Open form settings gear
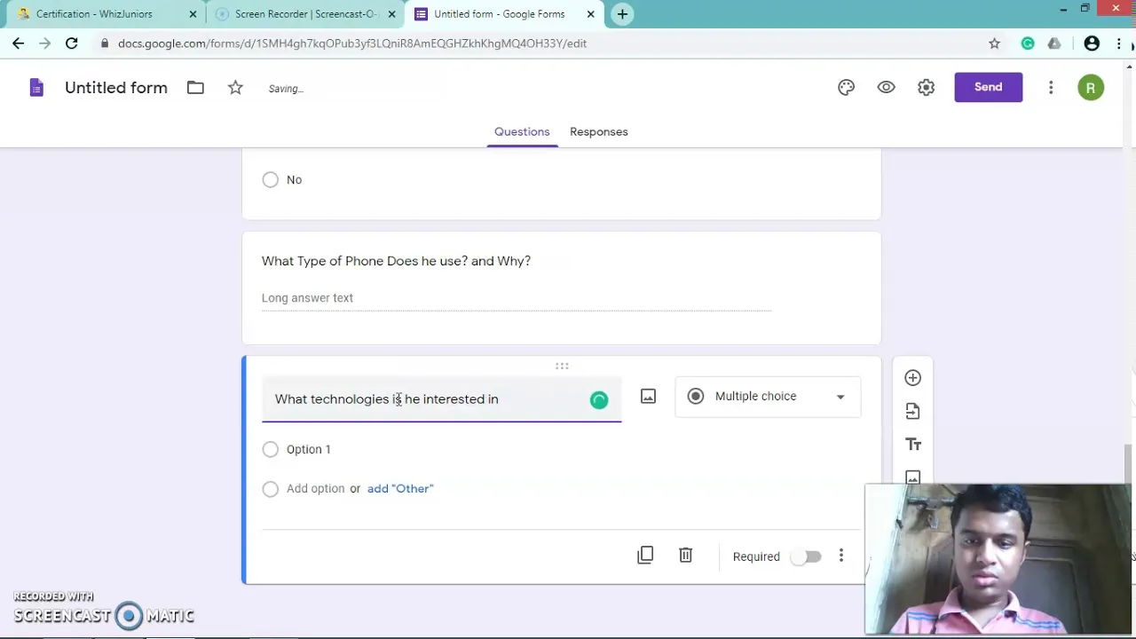This screenshot has height=639, width=1136. (x=926, y=87)
